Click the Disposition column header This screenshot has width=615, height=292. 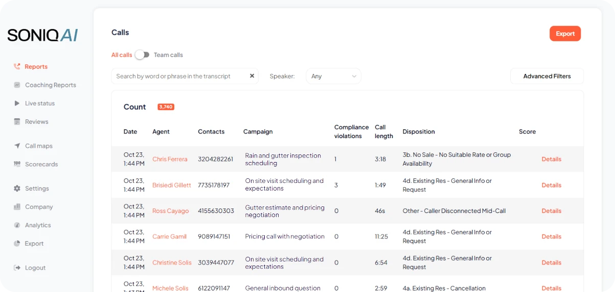coord(419,131)
